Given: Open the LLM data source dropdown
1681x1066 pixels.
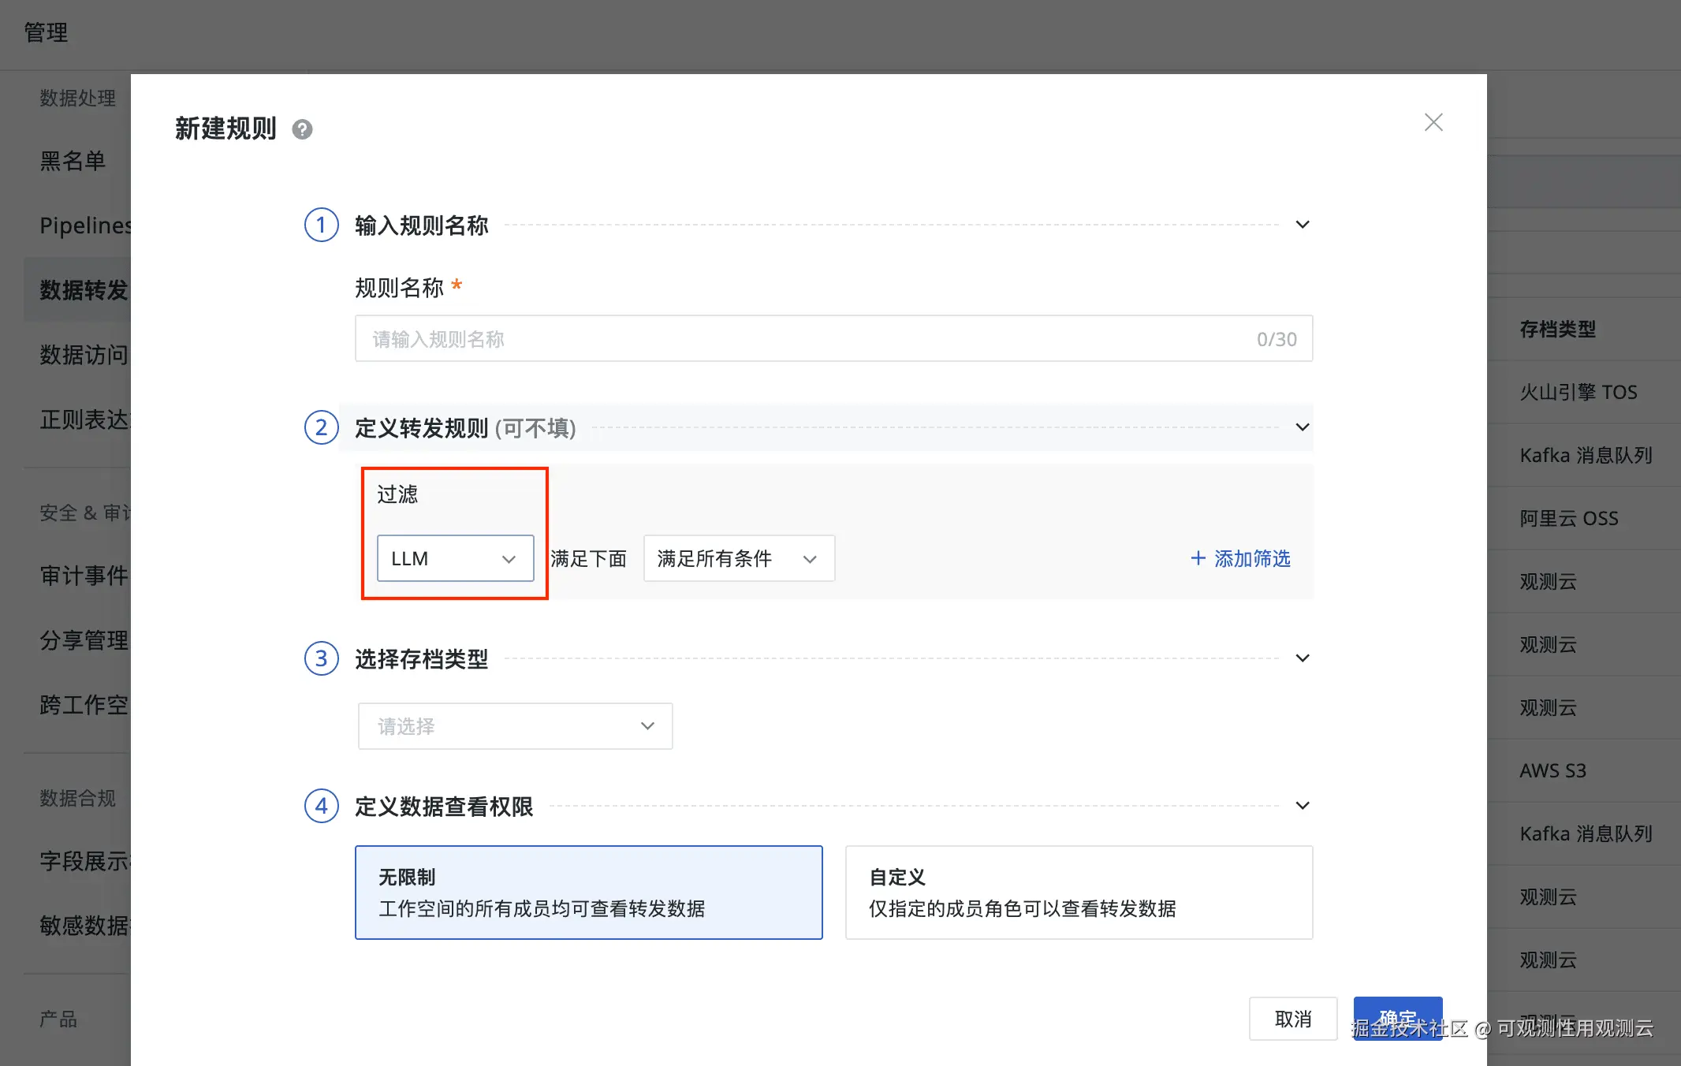Looking at the screenshot, I should (455, 558).
